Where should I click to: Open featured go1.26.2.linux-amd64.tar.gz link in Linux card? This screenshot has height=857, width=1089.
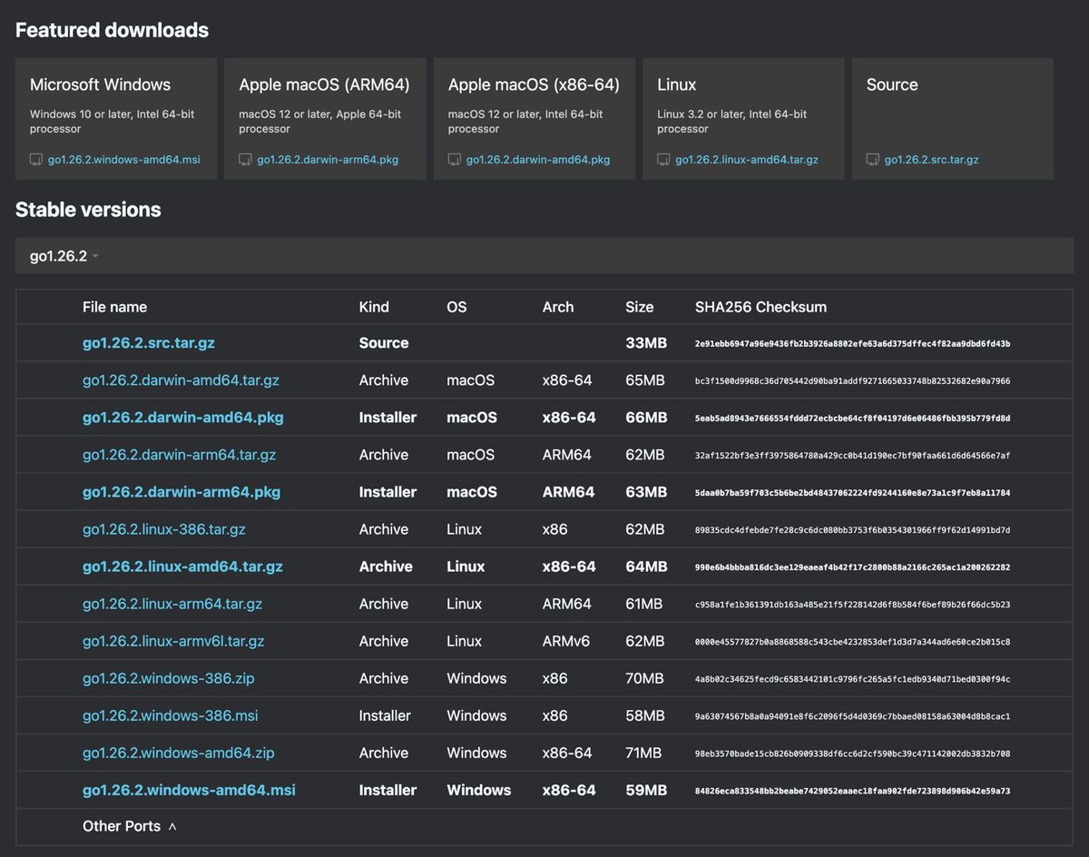[747, 160]
